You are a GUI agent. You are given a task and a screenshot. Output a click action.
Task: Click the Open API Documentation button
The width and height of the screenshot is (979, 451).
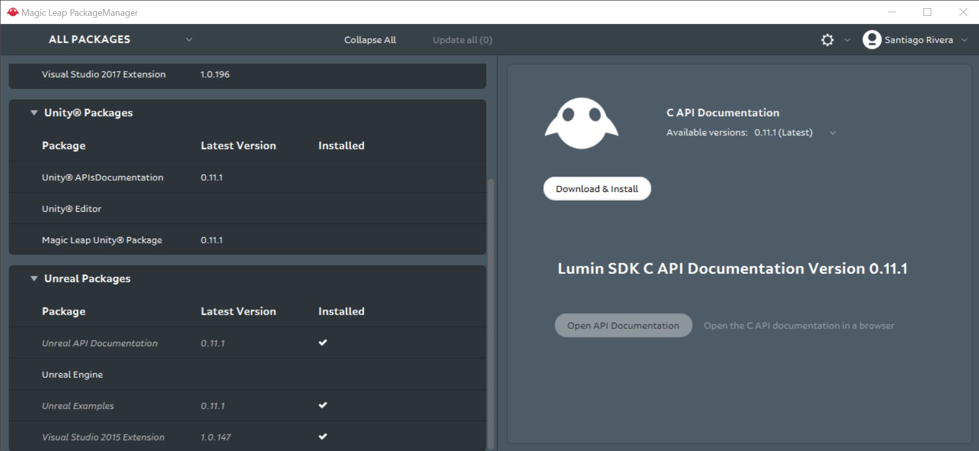tap(623, 325)
